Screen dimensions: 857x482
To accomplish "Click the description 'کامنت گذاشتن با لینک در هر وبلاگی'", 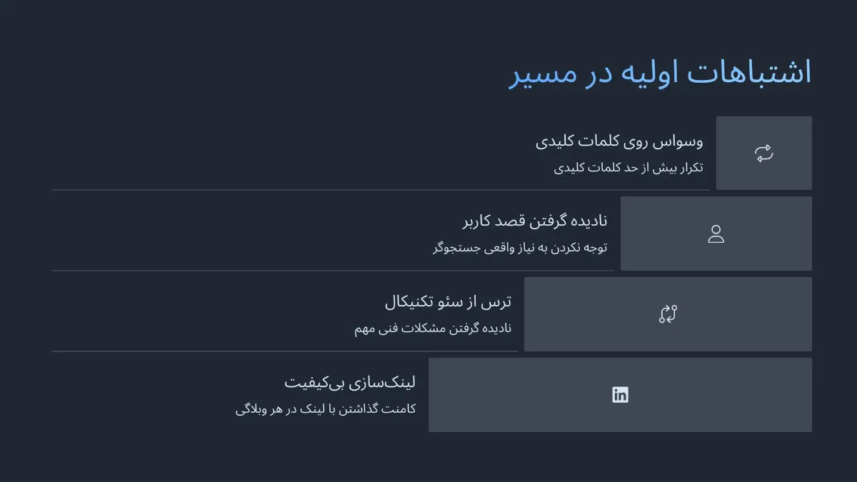I will coord(326,409).
